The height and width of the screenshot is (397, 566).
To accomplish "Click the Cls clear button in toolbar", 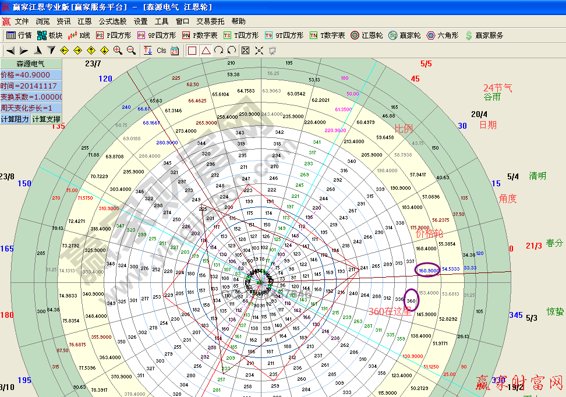I will (161, 51).
